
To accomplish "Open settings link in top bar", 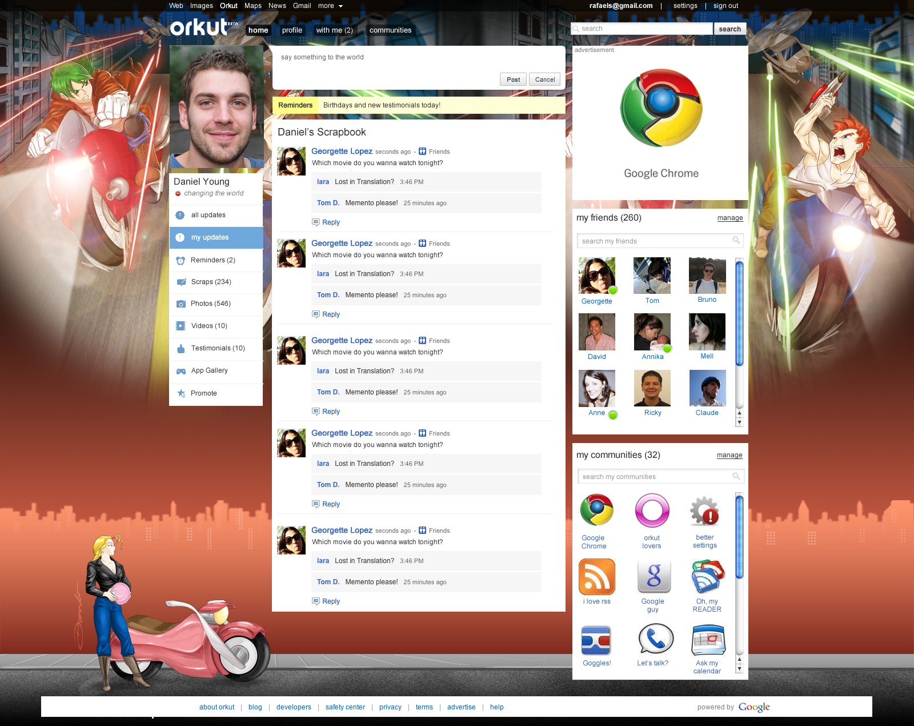I will tap(685, 6).
